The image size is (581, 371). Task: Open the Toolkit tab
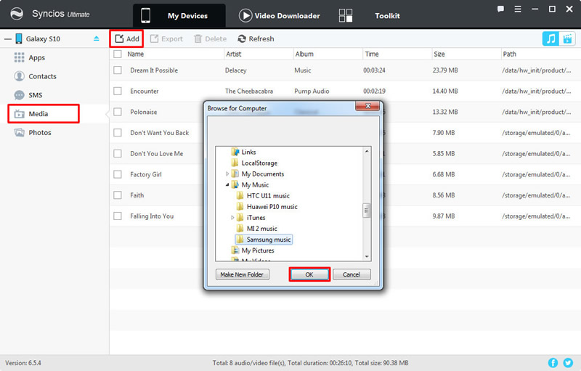tap(387, 15)
